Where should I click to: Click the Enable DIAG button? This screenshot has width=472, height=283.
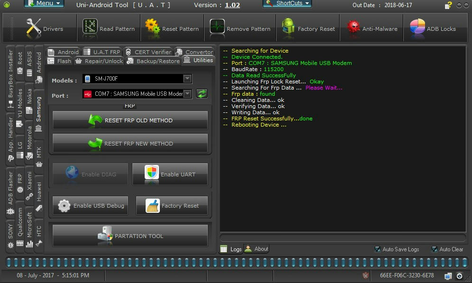coord(90,174)
